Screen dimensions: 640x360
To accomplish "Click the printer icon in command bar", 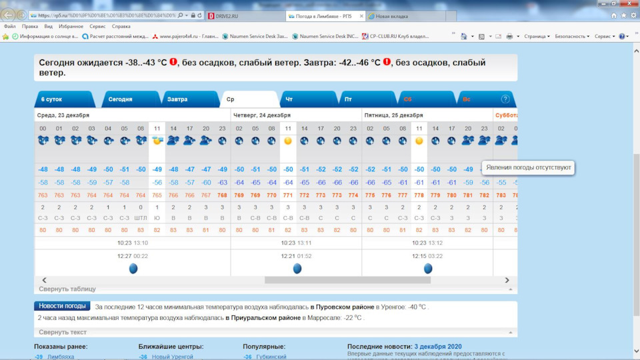I will click(509, 37).
